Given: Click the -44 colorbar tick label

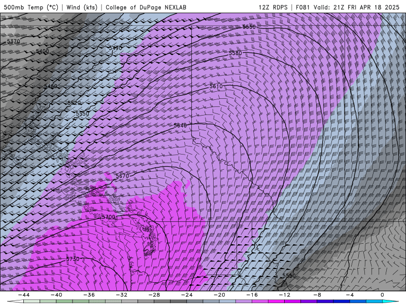Looking at the screenshot, I should coord(23,295).
